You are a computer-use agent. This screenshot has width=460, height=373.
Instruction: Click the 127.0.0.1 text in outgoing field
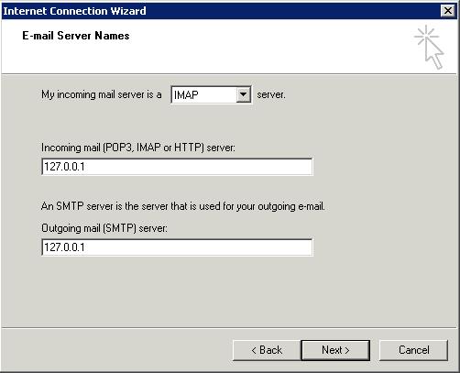coord(64,247)
